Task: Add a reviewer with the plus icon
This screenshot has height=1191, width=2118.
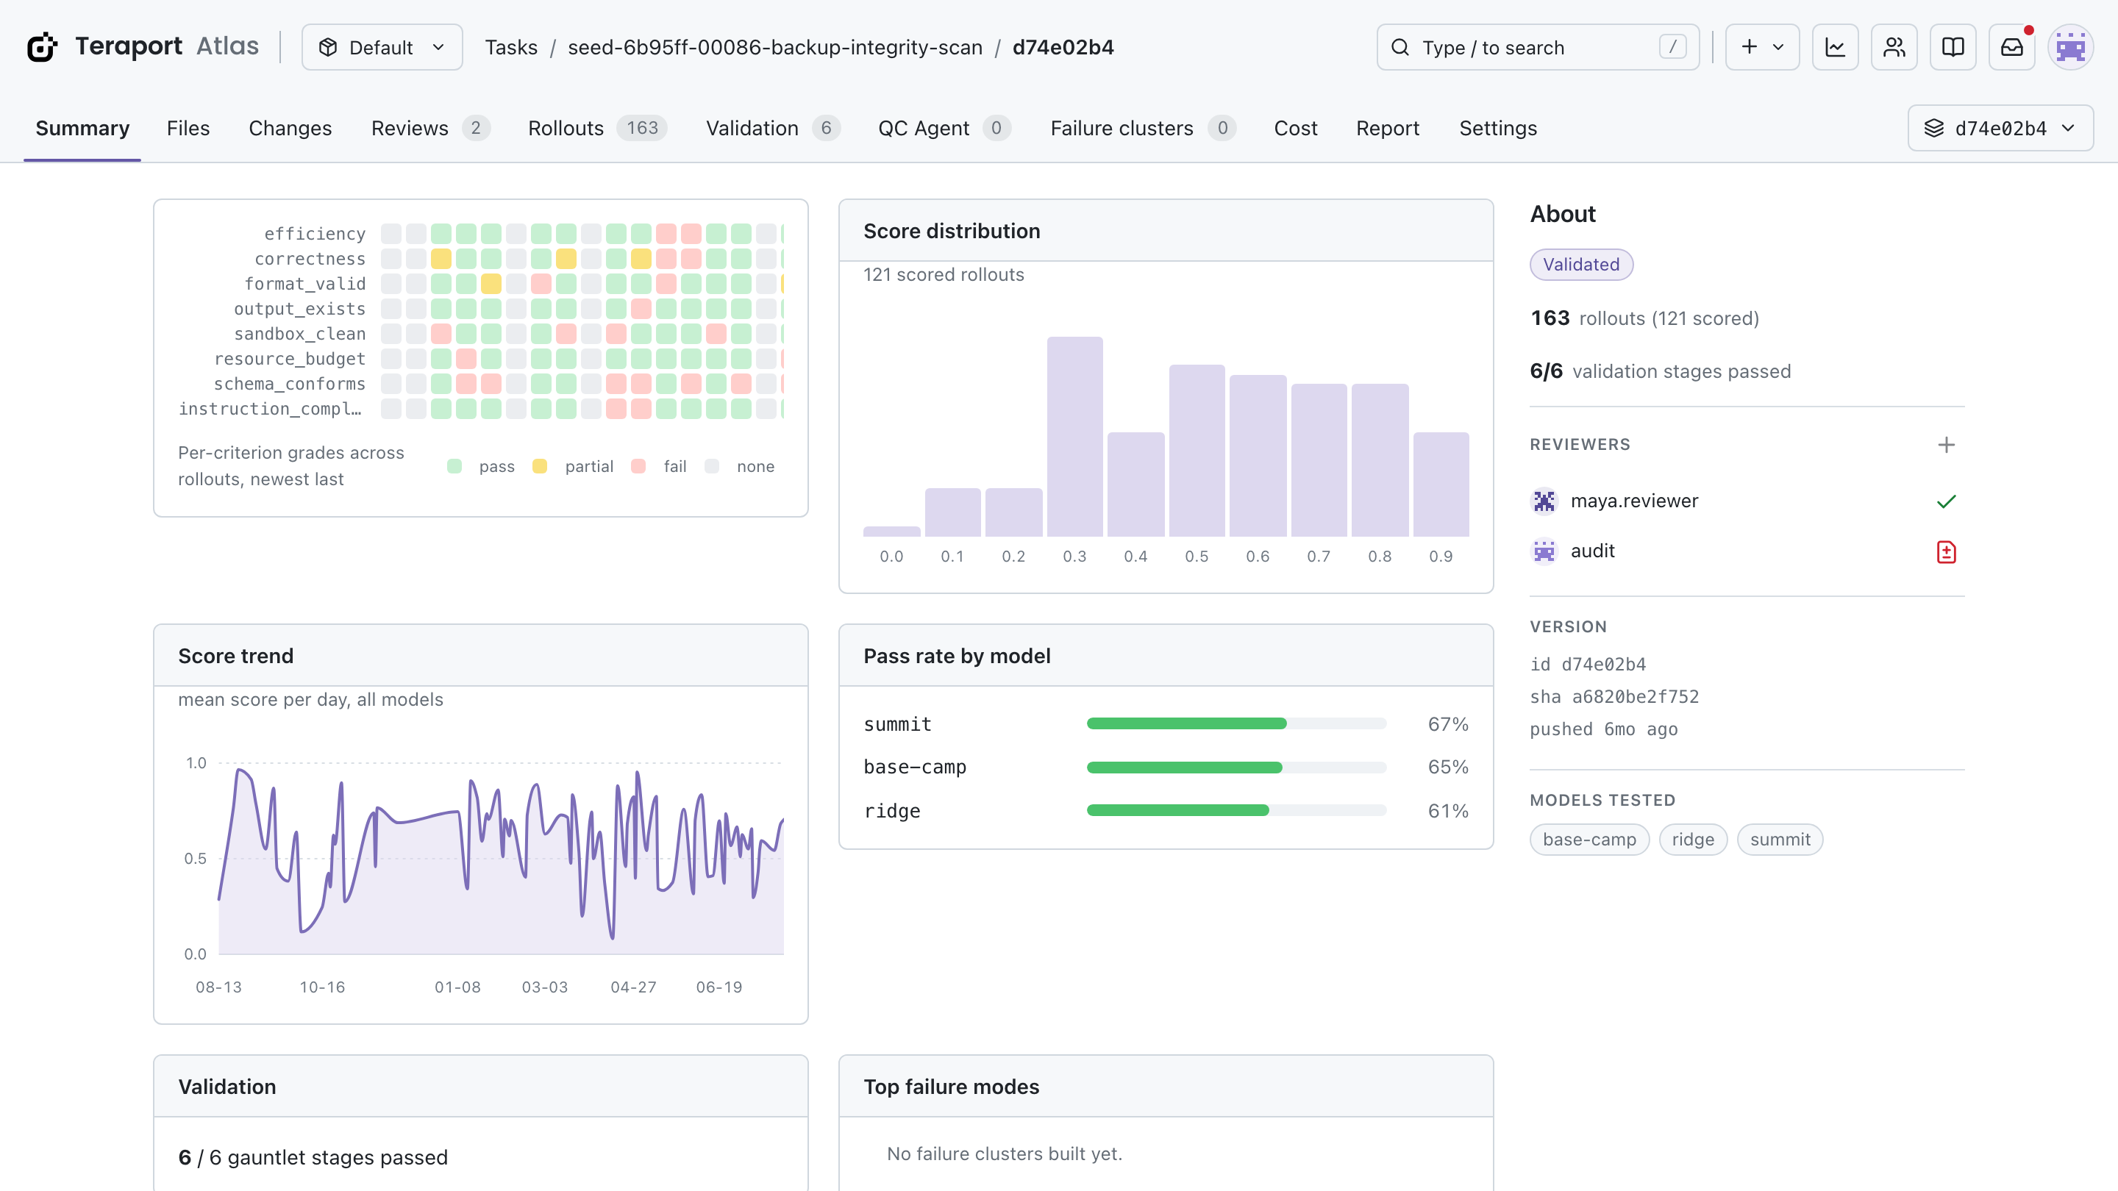Action: (1946, 445)
